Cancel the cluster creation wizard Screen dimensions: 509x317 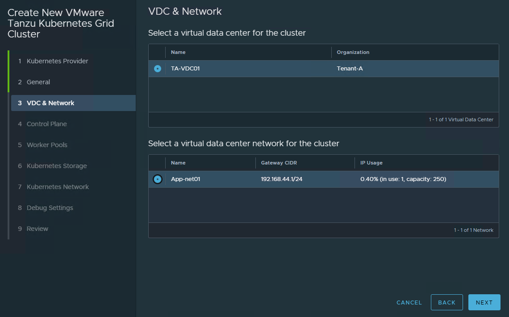tap(409, 302)
